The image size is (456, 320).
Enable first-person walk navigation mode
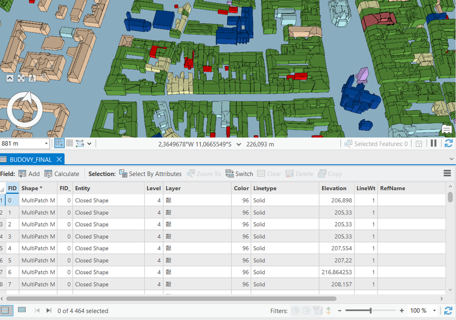click(x=32, y=78)
